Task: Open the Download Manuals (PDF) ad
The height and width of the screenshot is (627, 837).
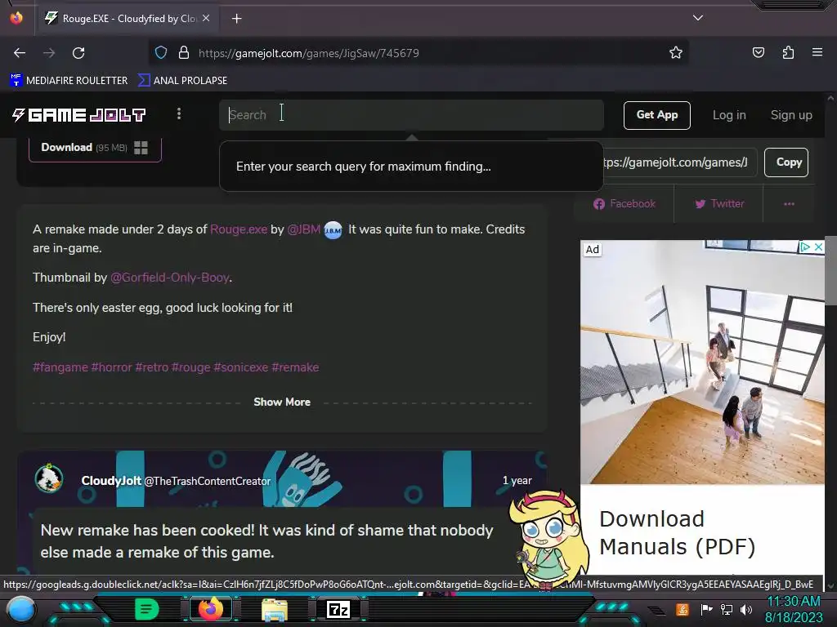Action: tap(678, 532)
